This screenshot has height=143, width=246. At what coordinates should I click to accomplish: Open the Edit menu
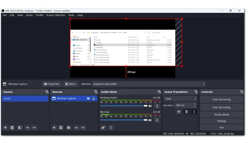point(12,15)
